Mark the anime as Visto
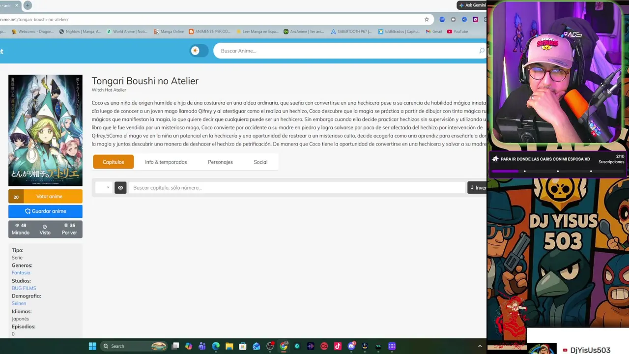Image resolution: width=629 pixels, height=354 pixels. pos(45,229)
